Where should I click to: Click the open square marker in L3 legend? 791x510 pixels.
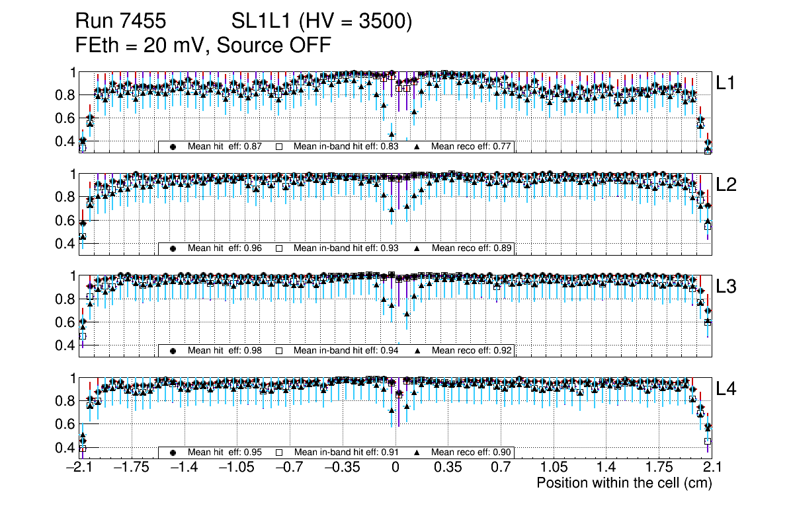pos(278,351)
